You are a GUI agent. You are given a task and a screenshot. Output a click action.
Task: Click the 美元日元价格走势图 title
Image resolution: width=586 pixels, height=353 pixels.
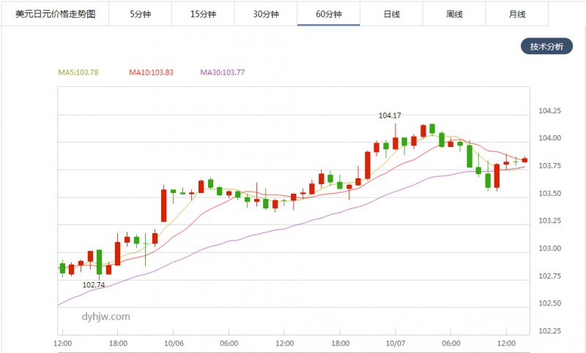(55, 14)
